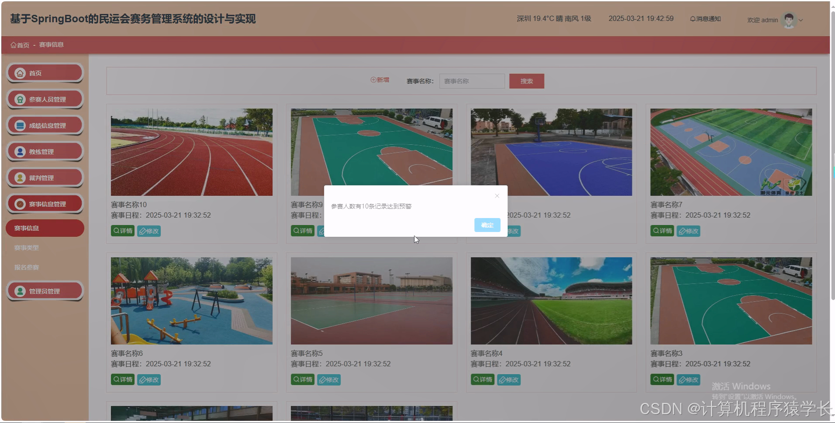The image size is (835, 423).
Task: Click 修改 for 赛事名称3
Action: click(x=688, y=379)
